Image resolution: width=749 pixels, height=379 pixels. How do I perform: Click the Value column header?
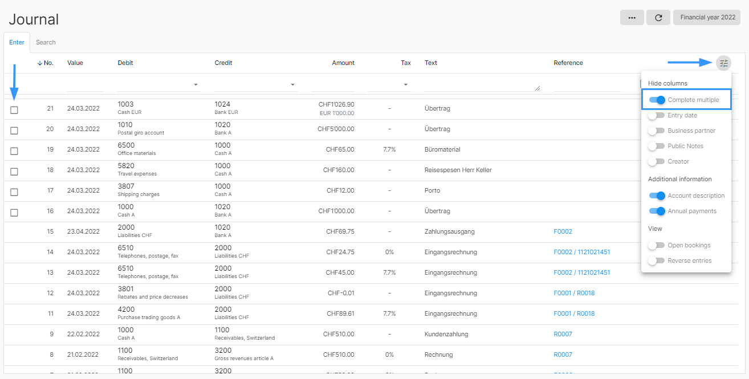(75, 63)
